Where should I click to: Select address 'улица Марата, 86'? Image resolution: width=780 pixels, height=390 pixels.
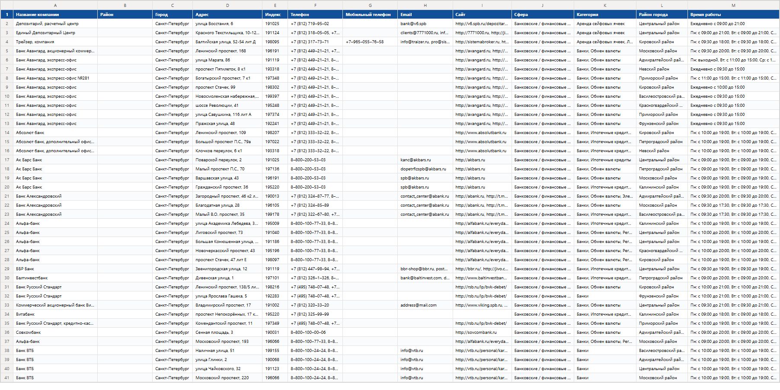pos(227,60)
